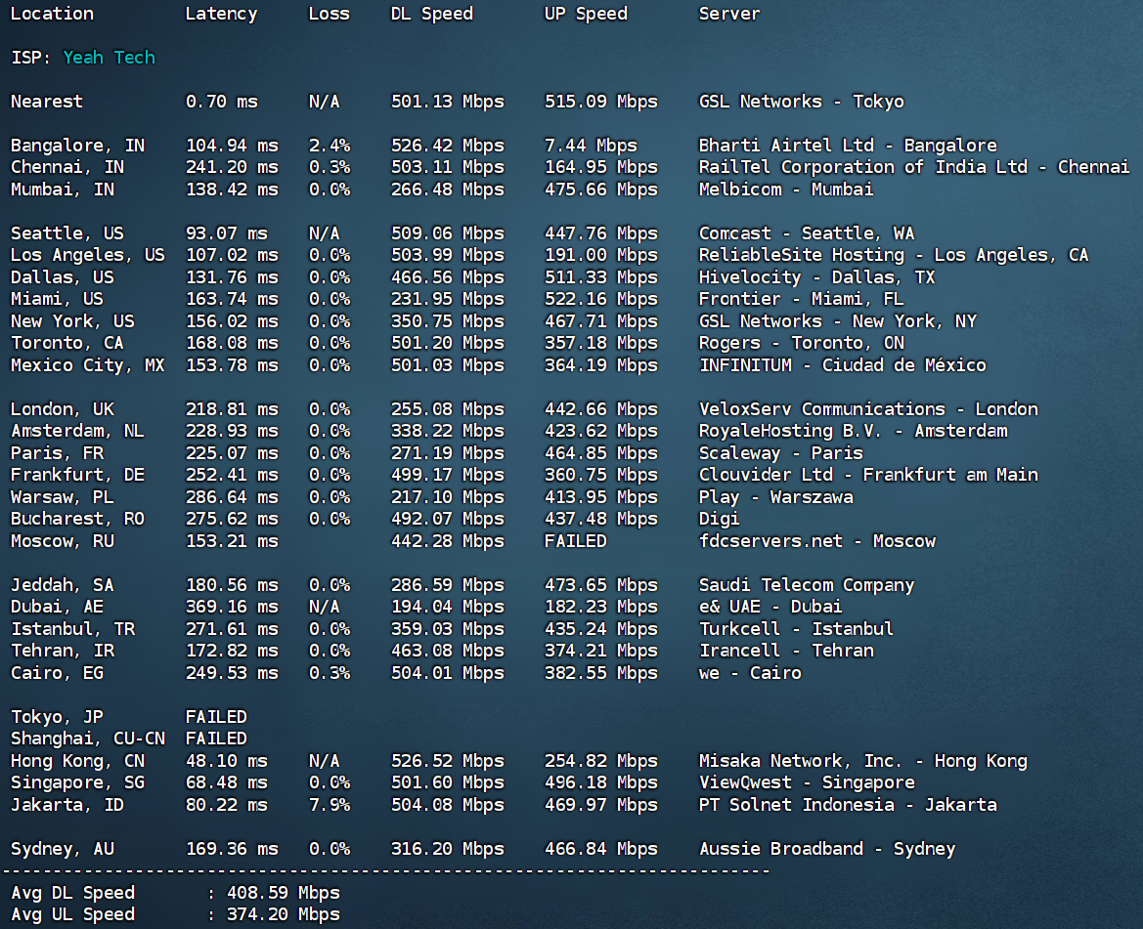The width and height of the screenshot is (1143, 929).
Task: Select "522.16 Mbps" upload value
Action: (600, 299)
